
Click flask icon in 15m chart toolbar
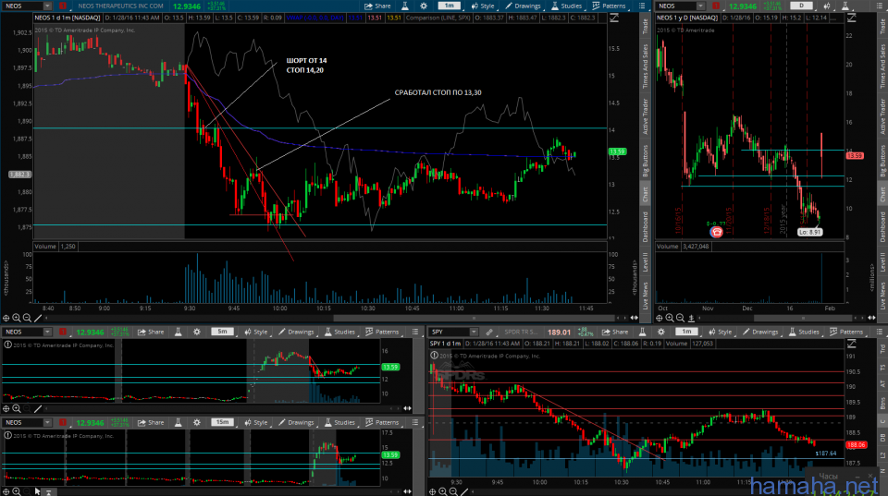(179, 422)
